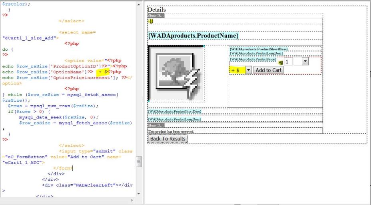Click the yellow PHP shield icon under Show If
371x205 pixels.
click(151, 22)
